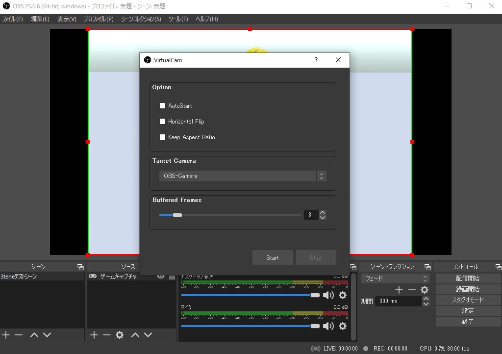This screenshot has height=354, width=502.
Task: Open the ヘルプ(H) menu
Action: (207, 19)
